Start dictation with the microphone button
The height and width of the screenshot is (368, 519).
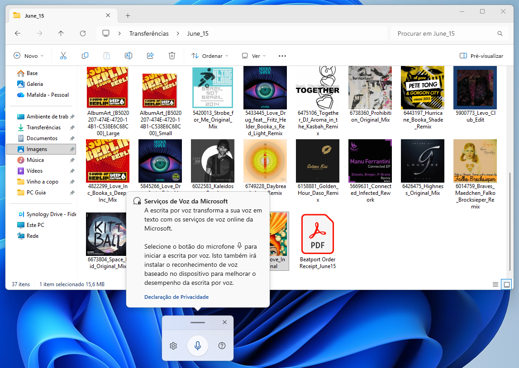(198, 346)
